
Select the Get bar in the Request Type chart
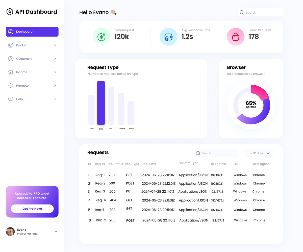click(101, 103)
